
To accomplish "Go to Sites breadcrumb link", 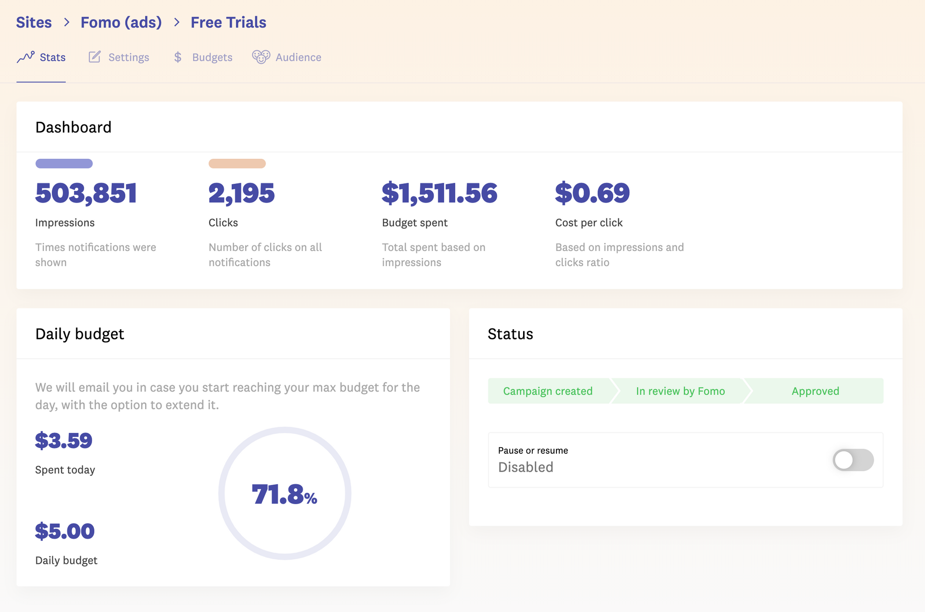I will (x=34, y=22).
